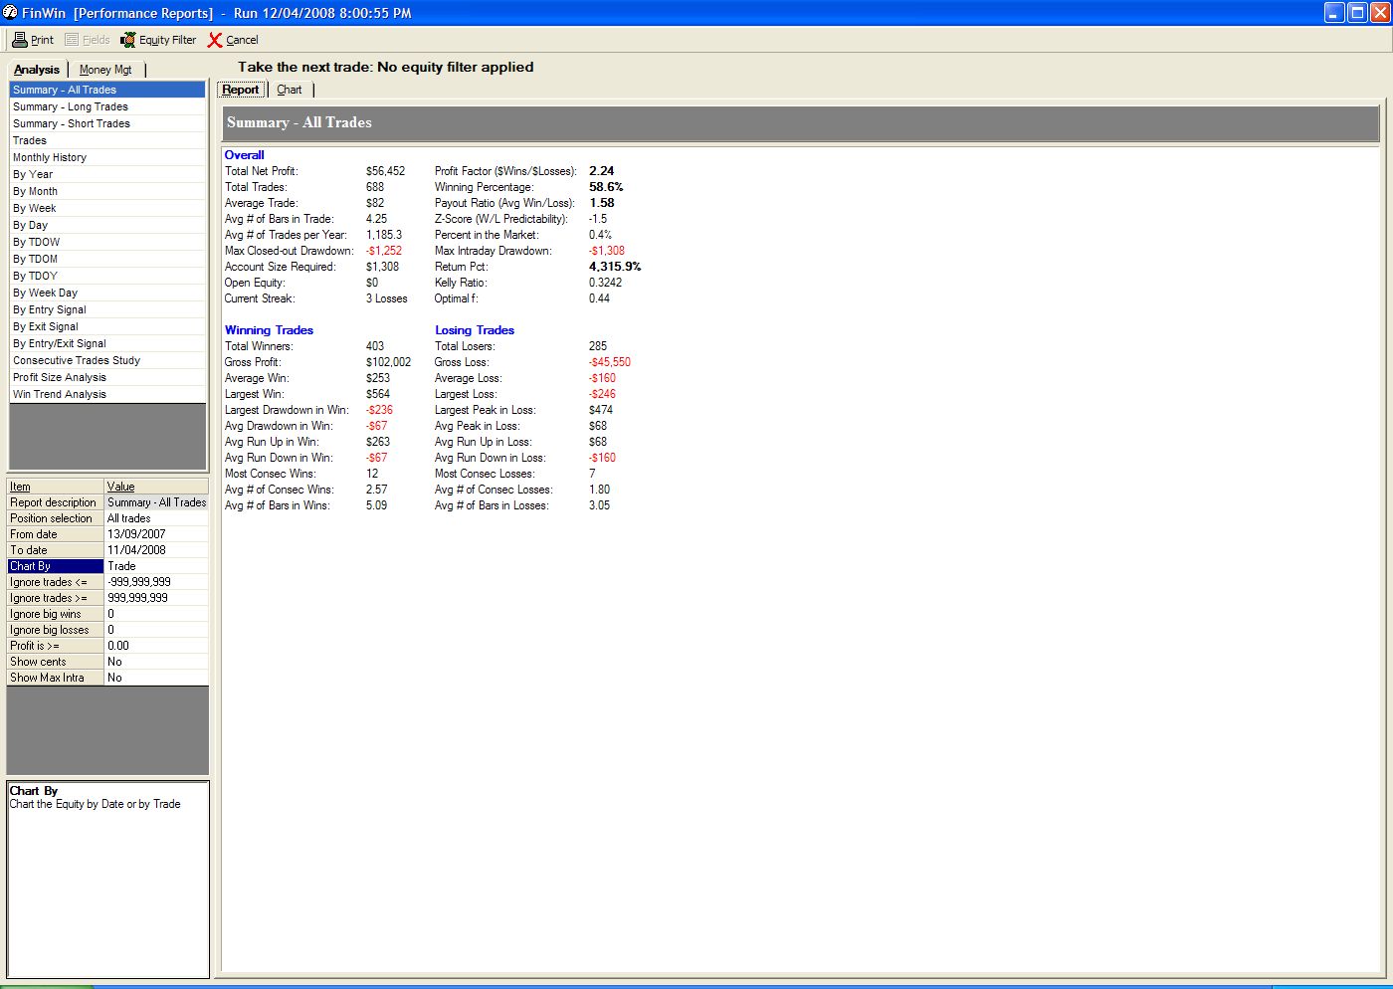Screen dimensions: 1393x989
Task: Maximize the FinWin window
Action: (x=1357, y=13)
